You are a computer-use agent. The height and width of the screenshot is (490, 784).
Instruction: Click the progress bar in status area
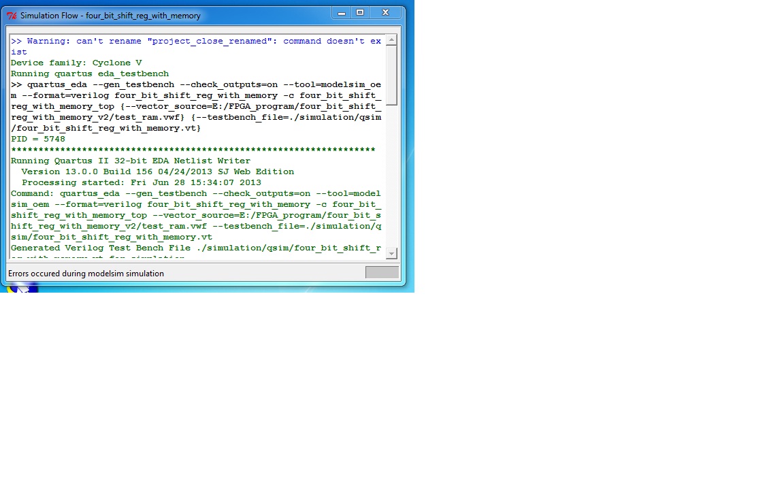tap(382, 272)
